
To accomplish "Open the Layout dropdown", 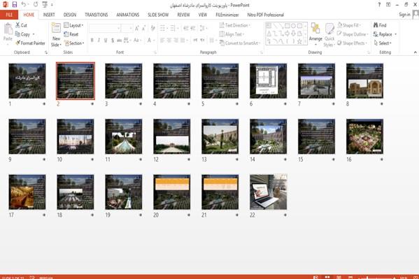I will point(73,25).
